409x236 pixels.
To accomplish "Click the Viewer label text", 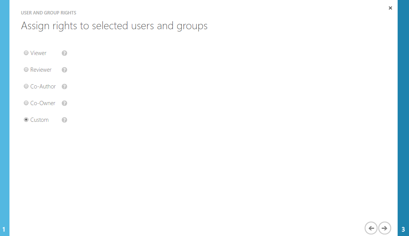I will point(38,53).
